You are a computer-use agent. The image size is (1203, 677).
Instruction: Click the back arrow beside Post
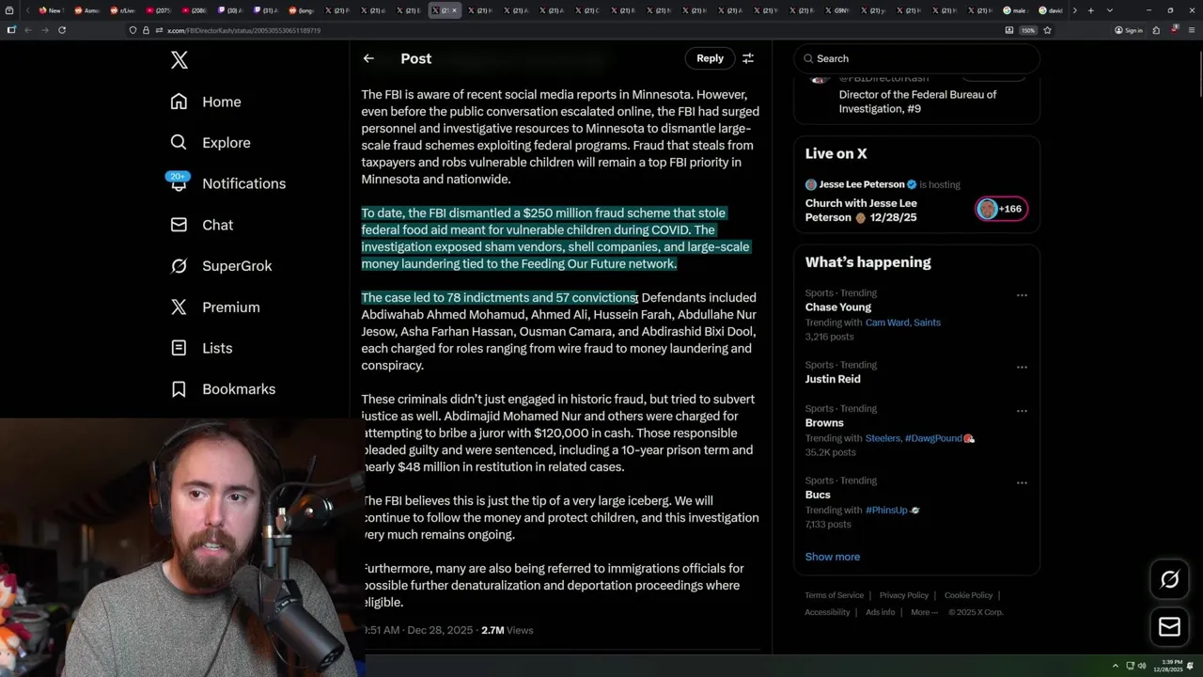(x=368, y=58)
